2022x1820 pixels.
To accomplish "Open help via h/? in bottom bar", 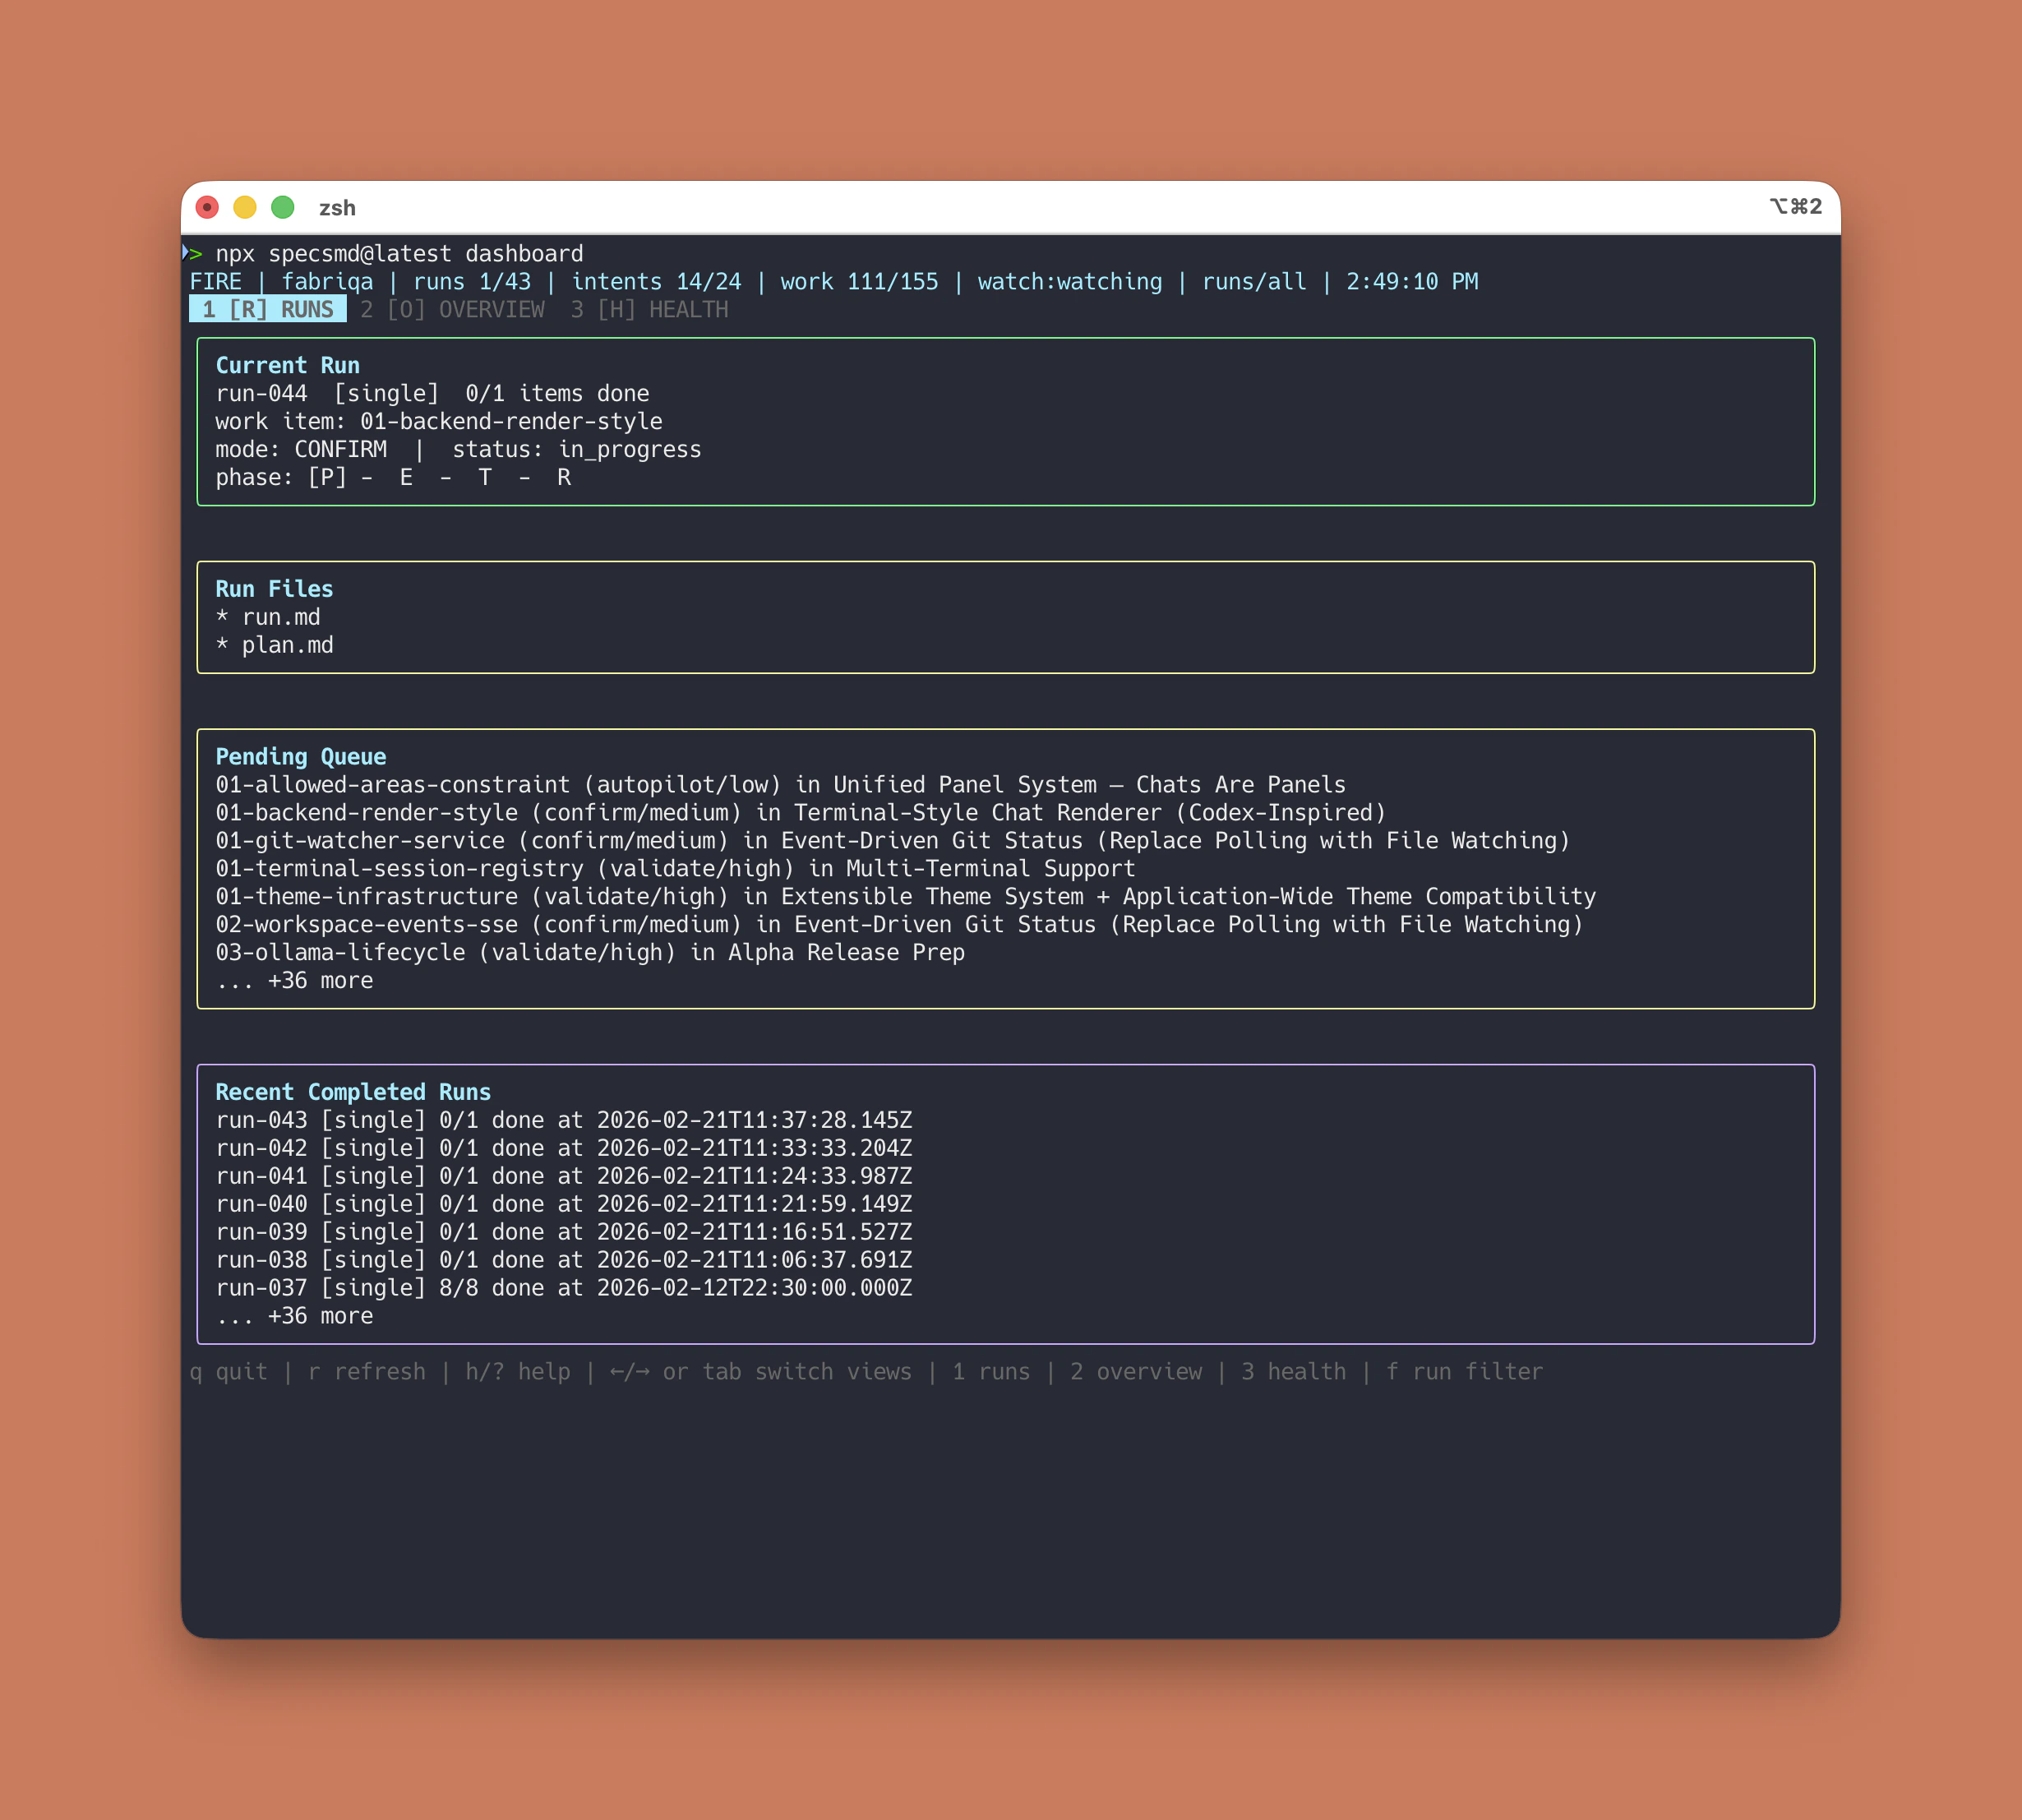I will click(516, 1371).
